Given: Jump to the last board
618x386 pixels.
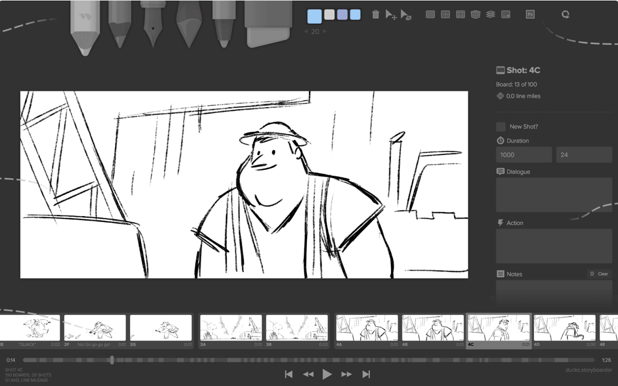Looking at the screenshot, I should coord(366,374).
